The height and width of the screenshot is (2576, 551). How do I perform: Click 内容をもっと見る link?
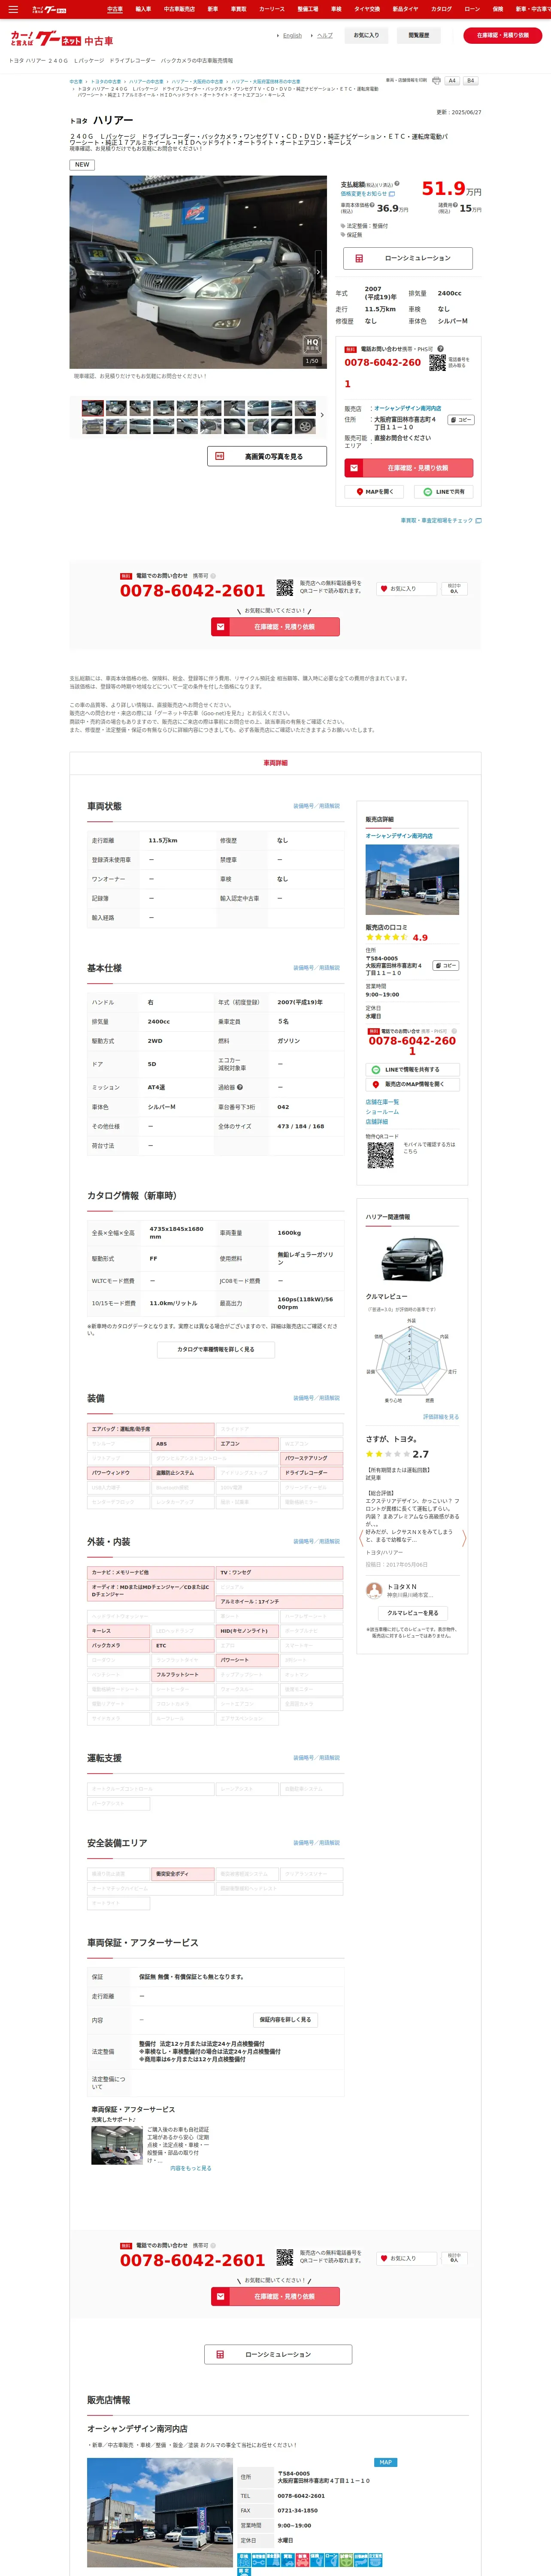[191, 2168]
